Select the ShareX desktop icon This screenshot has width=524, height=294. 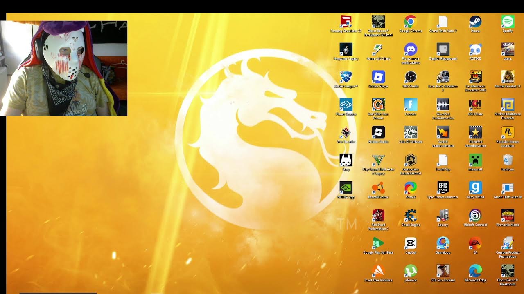(411, 188)
